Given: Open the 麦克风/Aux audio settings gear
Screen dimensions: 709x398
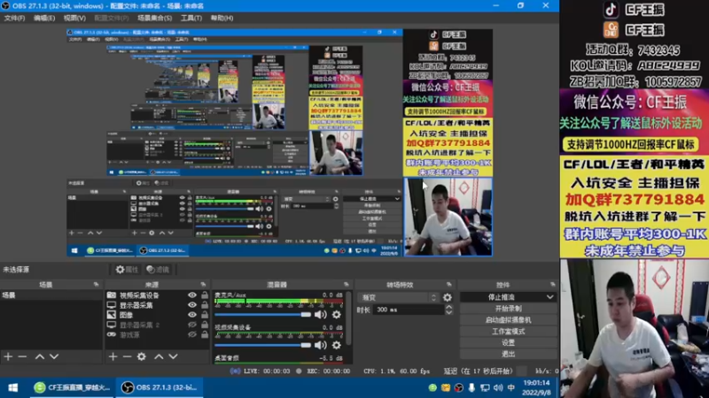Looking at the screenshot, I should (x=337, y=315).
